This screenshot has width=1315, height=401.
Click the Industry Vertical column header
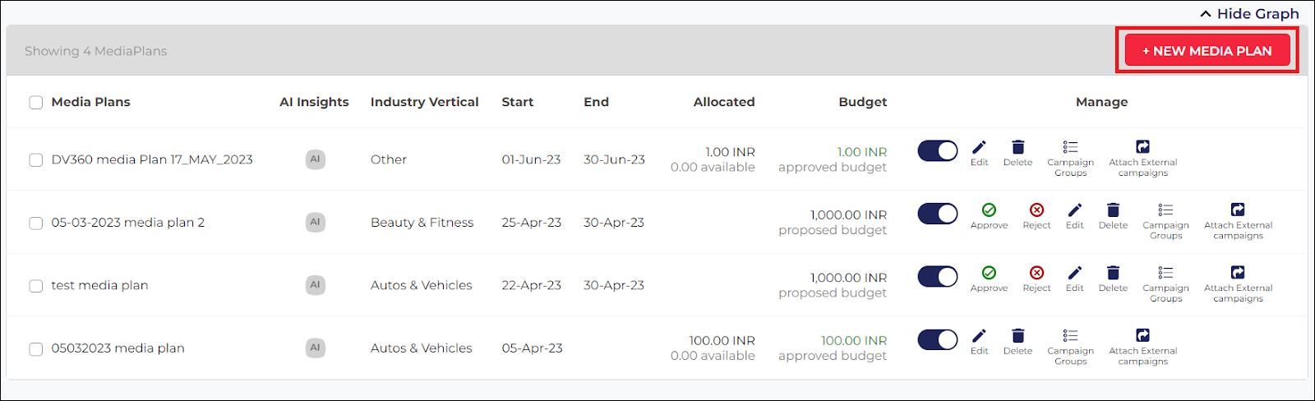[424, 102]
